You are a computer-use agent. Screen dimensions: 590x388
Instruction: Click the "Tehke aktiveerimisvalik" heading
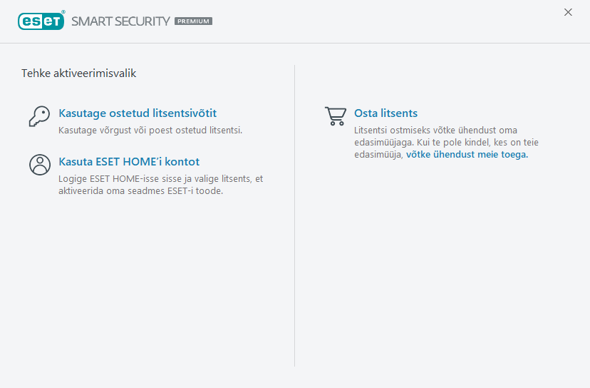click(78, 73)
